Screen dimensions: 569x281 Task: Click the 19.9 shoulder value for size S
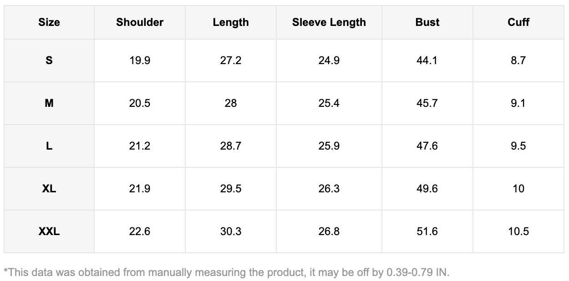pos(140,60)
